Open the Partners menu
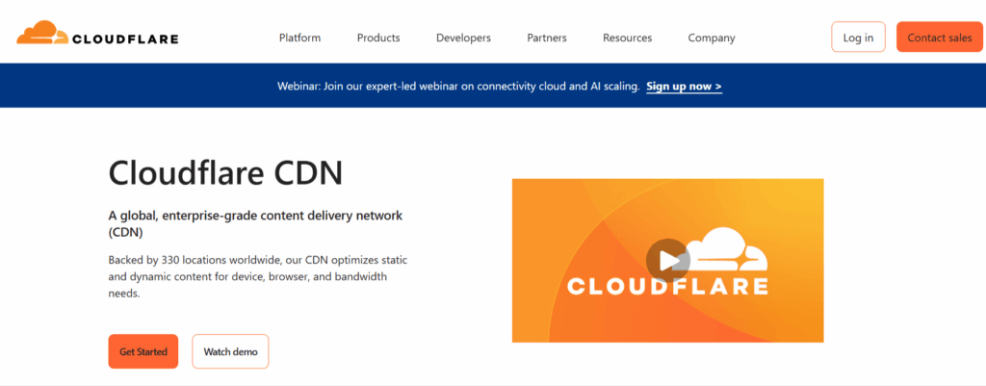Viewport: 986px width, 386px height. pos(547,38)
